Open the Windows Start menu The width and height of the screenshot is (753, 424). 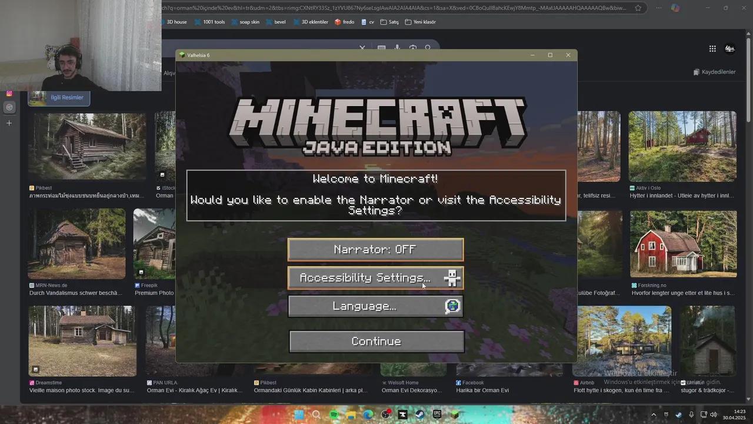pyautogui.click(x=299, y=415)
